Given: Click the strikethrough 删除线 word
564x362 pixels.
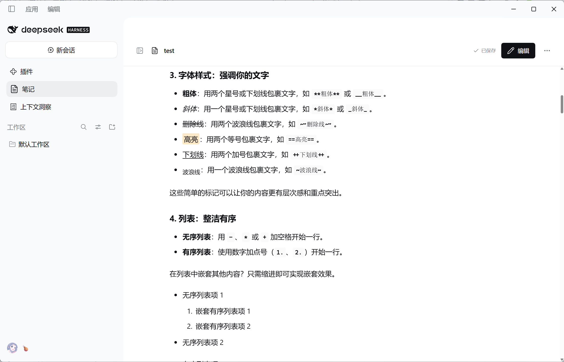Looking at the screenshot, I should tap(193, 124).
